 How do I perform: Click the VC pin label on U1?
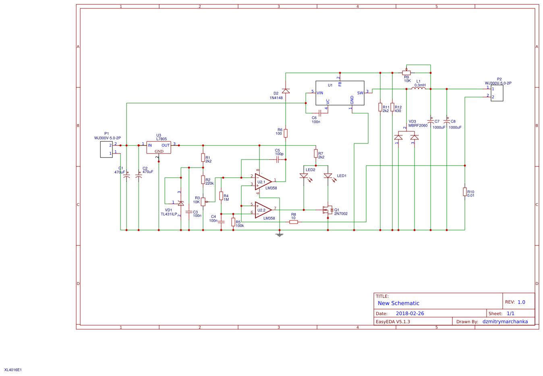click(328, 102)
